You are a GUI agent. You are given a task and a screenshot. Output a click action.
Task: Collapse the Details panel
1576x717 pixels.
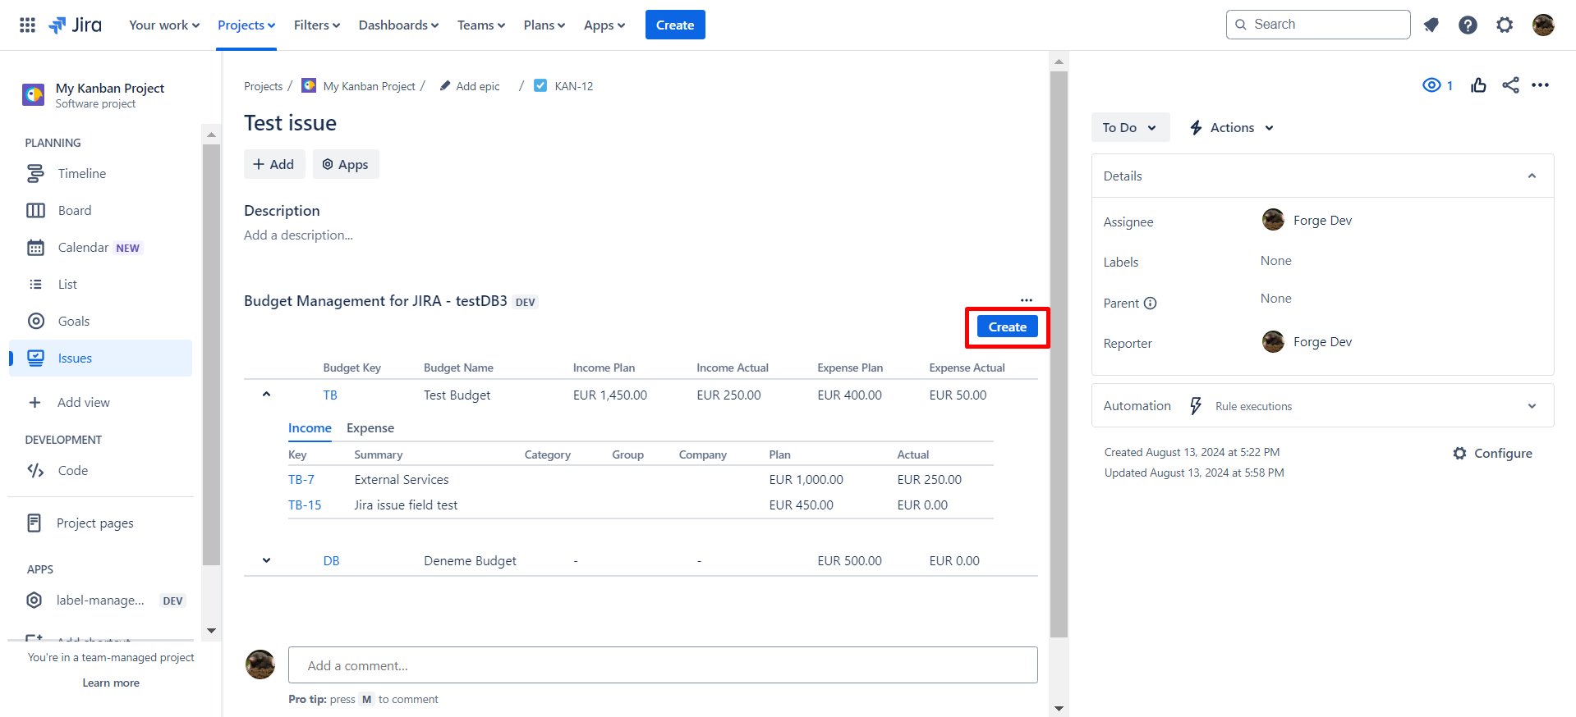tap(1532, 176)
